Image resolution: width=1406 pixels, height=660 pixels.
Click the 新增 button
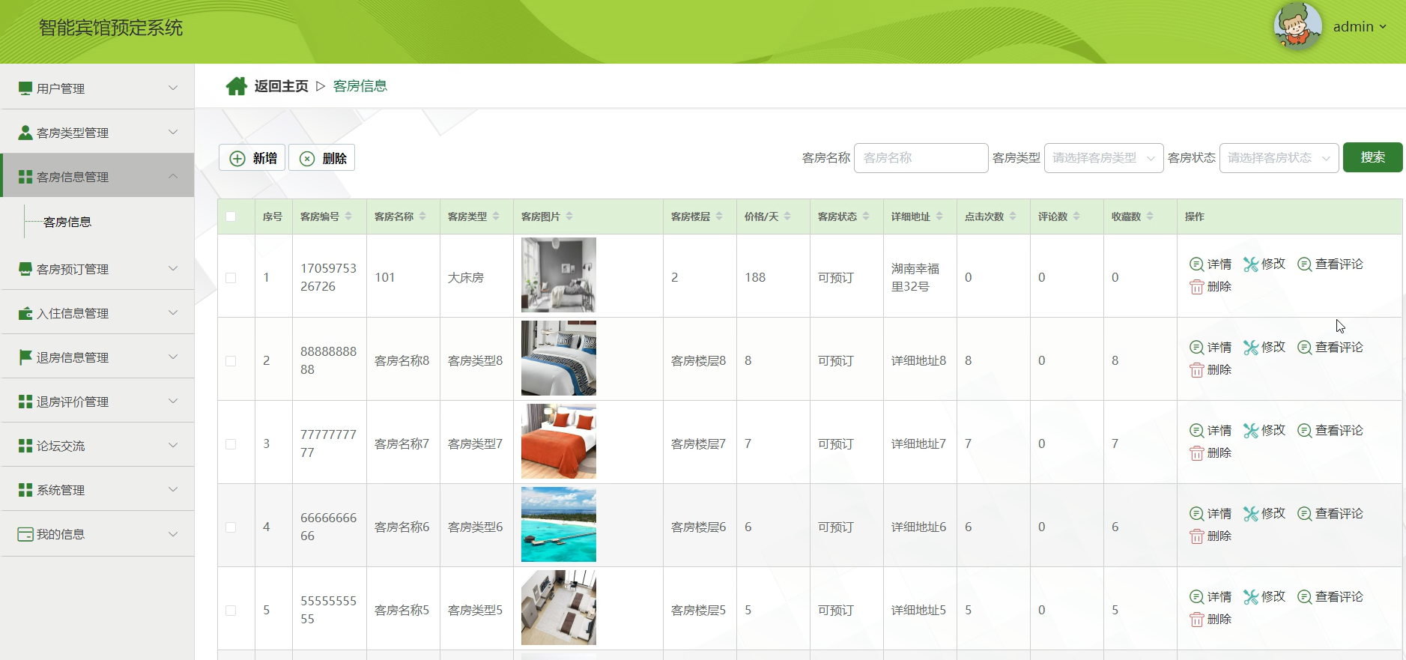coord(252,158)
